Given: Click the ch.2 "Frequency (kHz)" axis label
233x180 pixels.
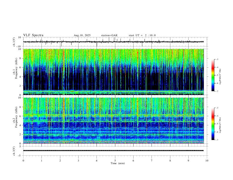Looking at the screenshot, I should tap(16, 117).
